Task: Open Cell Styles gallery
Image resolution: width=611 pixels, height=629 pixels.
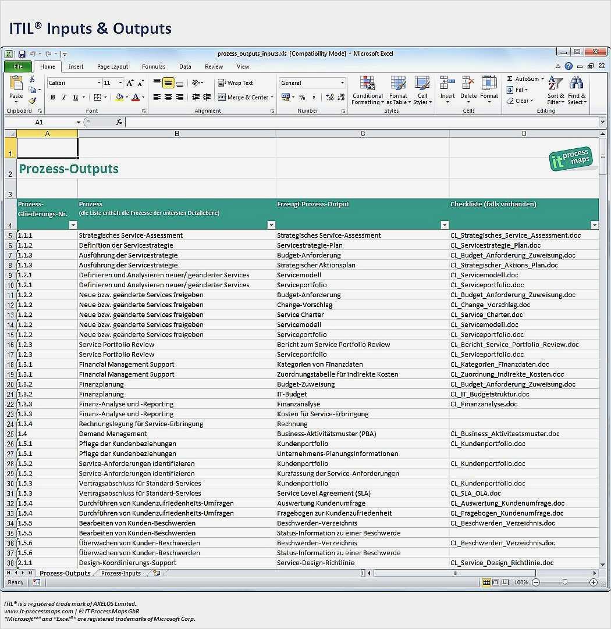Action: click(422, 90)
